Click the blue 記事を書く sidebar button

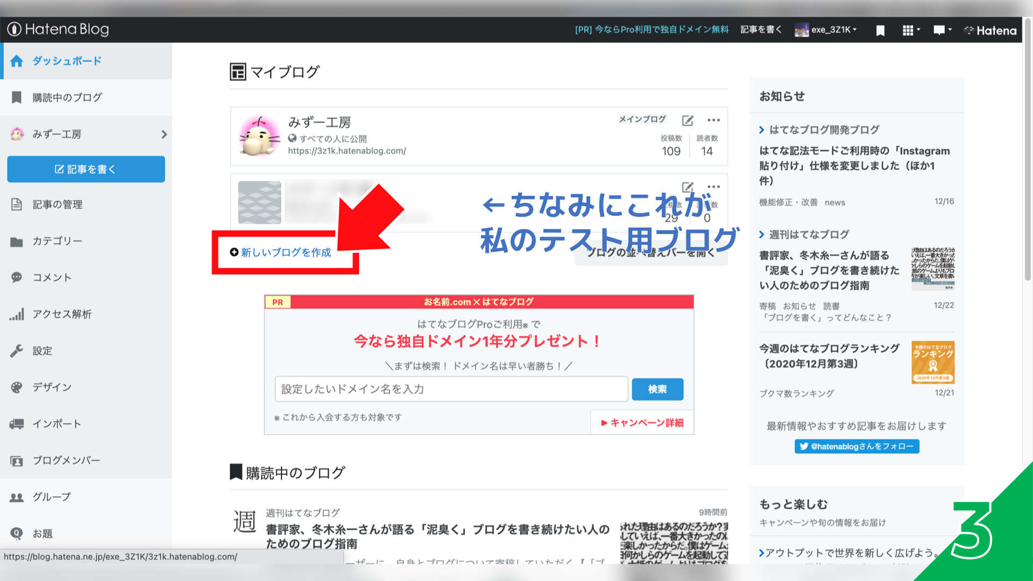(86, 169)
